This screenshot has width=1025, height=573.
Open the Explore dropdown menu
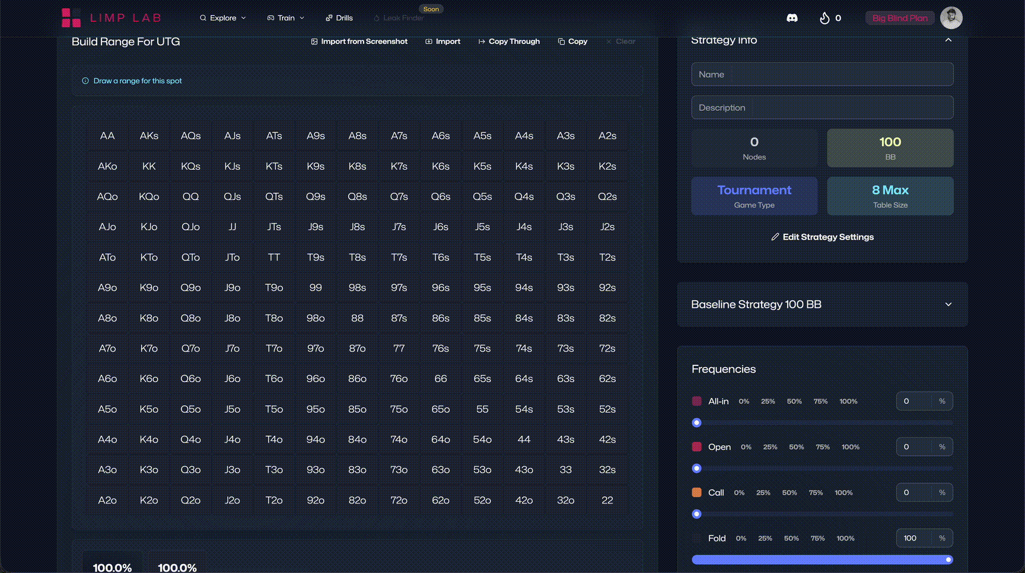tap(222, 18)
